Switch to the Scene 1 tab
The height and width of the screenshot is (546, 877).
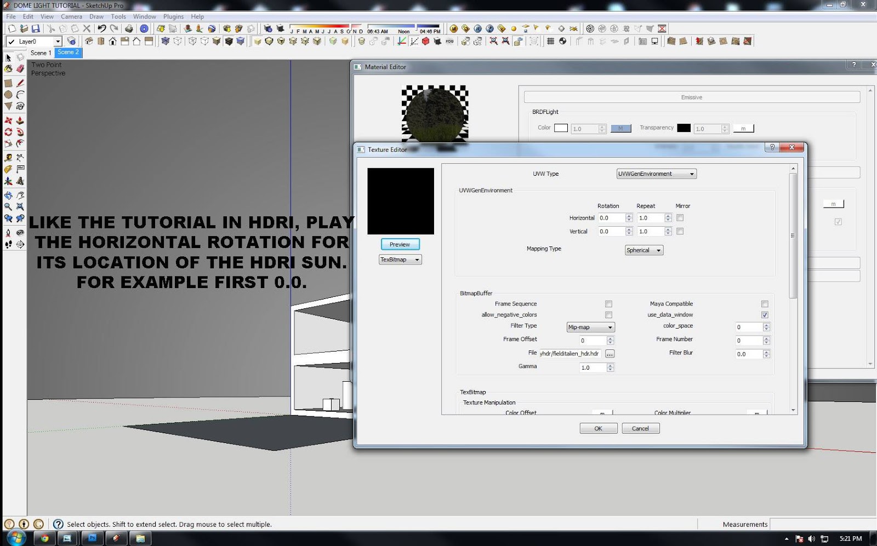tap(41, 53)
